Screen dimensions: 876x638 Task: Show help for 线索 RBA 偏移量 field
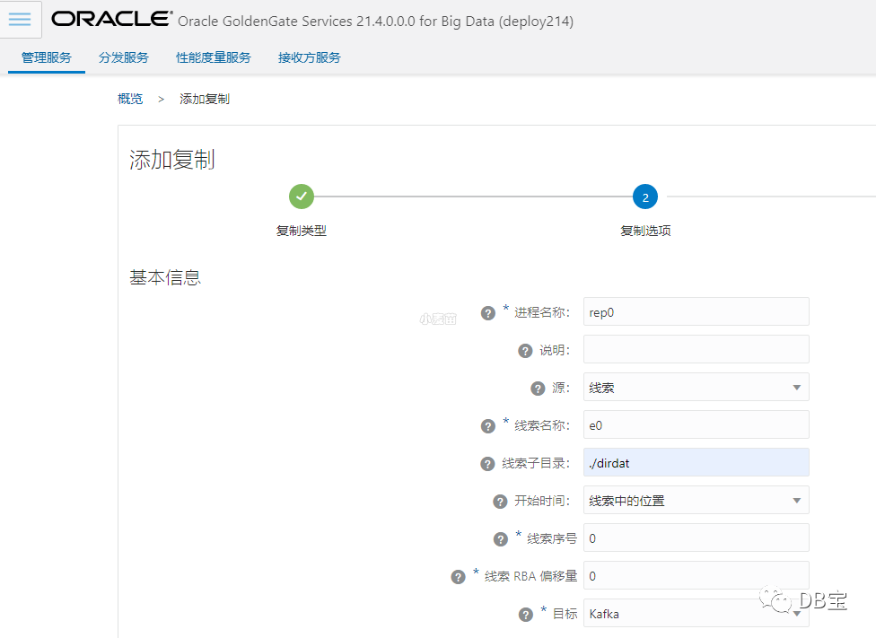[458, 577]
